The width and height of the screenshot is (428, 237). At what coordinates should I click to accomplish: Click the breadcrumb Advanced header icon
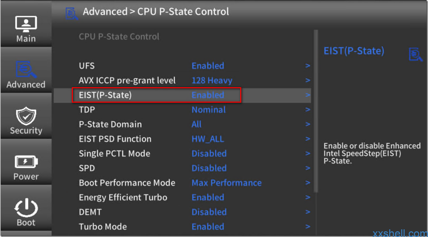tap(72, 13)
